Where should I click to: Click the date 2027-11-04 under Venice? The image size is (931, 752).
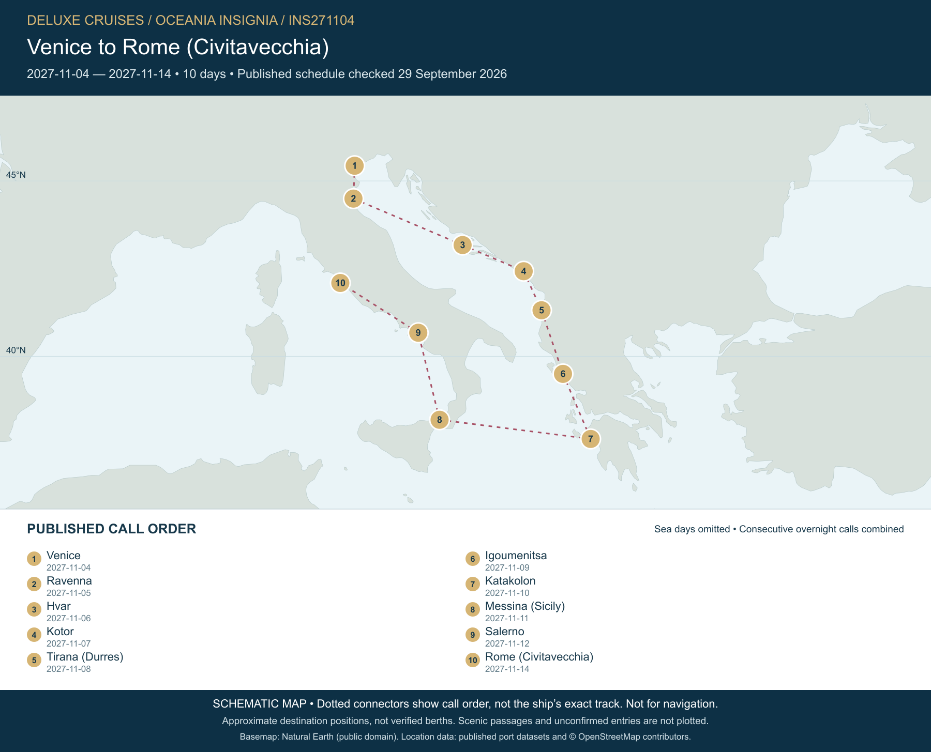click(x=69, y=567)
